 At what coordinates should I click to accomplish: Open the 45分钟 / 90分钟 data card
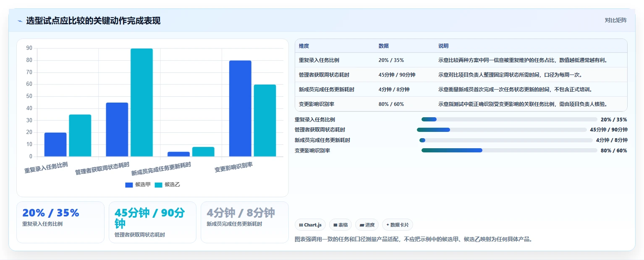point(152,222)
